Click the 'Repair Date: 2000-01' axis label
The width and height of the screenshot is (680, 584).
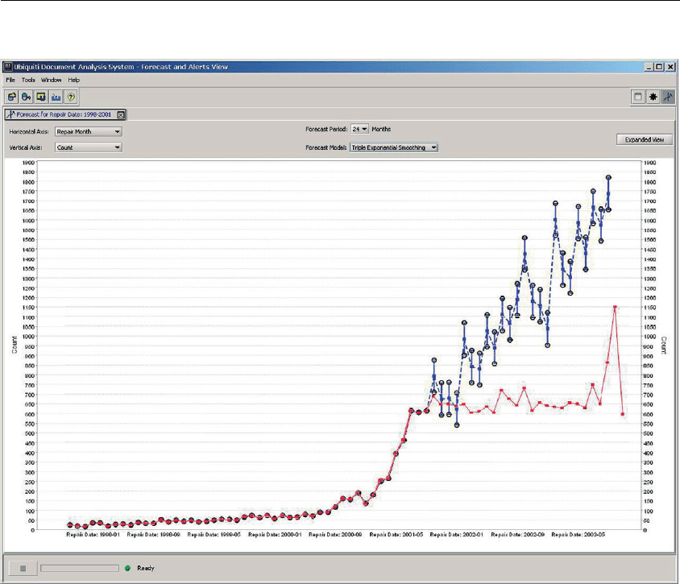click(275, 535)
